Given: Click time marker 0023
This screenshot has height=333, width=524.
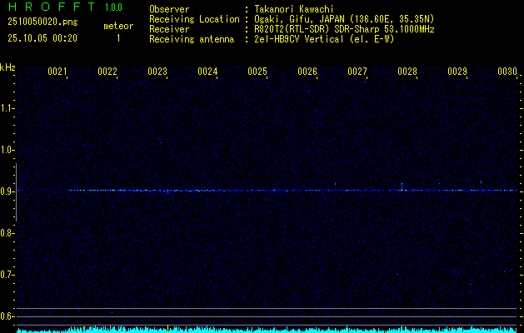Looking at the screenshot, I should 157,72.
